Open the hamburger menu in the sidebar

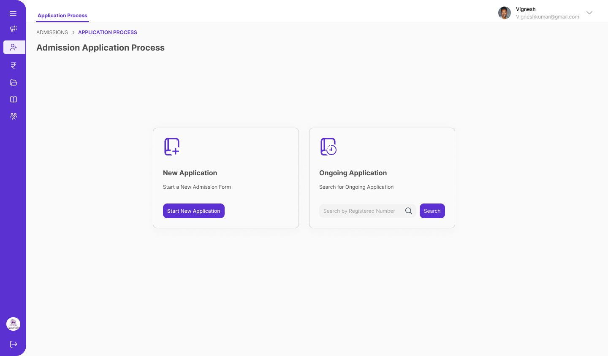pos(13,13)
